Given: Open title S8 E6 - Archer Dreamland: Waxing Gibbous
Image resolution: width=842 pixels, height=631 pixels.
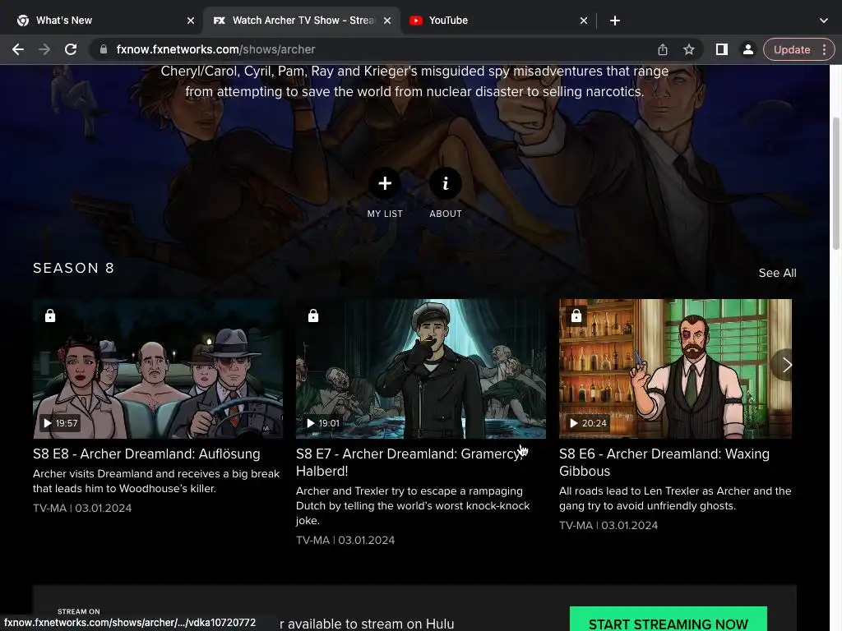Looking at the screenshot, I should click(664, 463).
